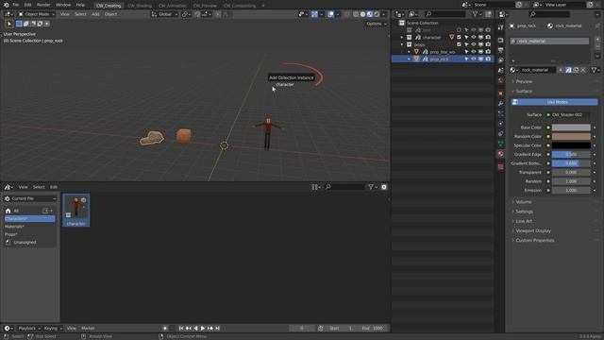Select the Tweak tool in viewport toolbar
The width and height of the screenshot is (604, 340).
click(x=9, y=24)
